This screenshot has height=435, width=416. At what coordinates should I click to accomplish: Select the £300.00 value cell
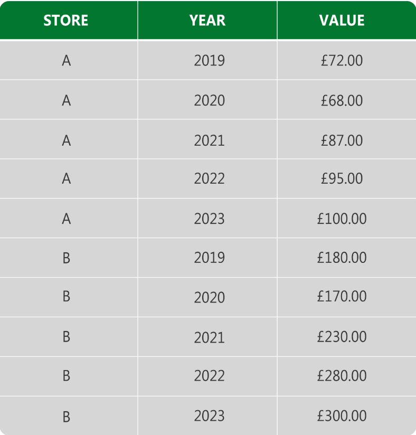(x=342, y=415)
